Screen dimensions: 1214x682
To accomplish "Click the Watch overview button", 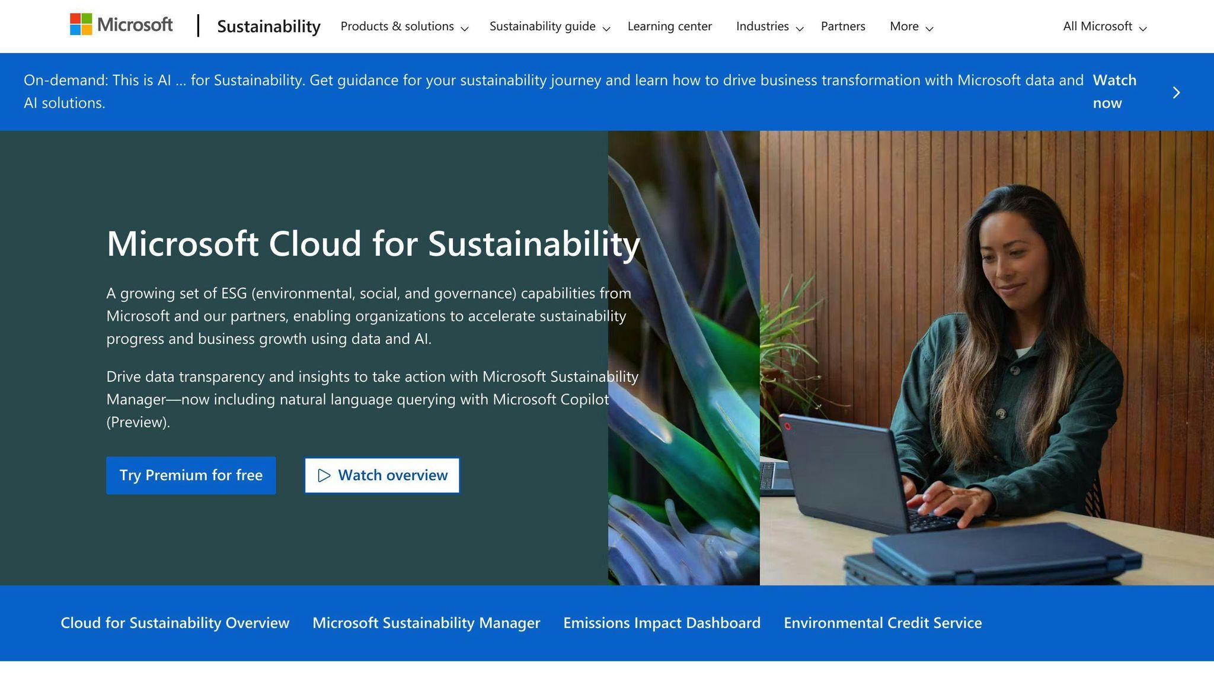I will (382, 475).
